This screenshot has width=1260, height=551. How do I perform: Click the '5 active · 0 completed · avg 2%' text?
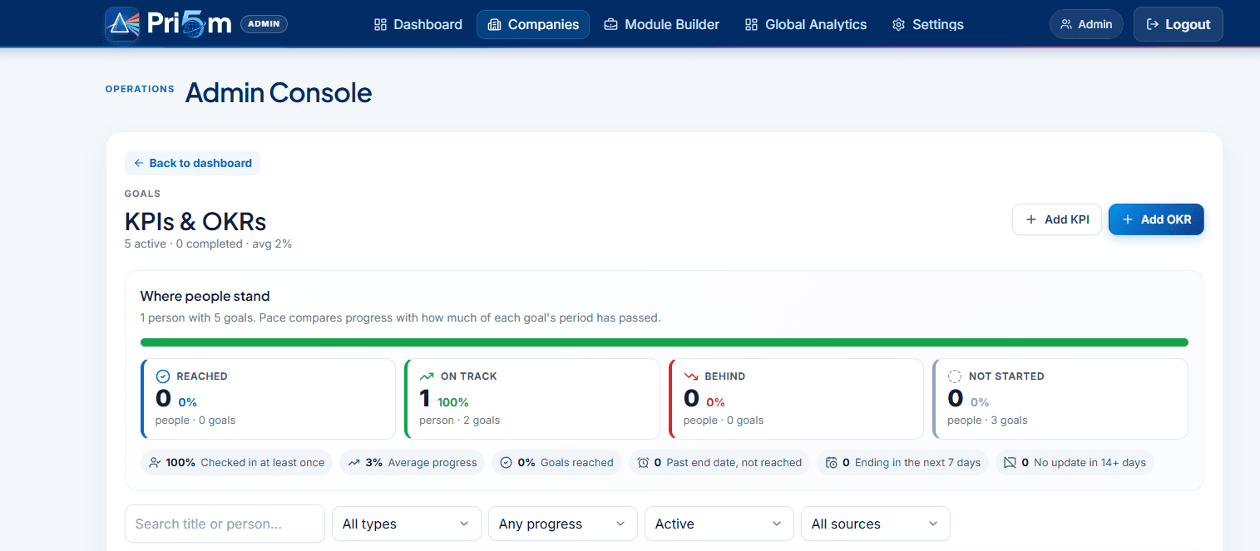click(208, 244)
